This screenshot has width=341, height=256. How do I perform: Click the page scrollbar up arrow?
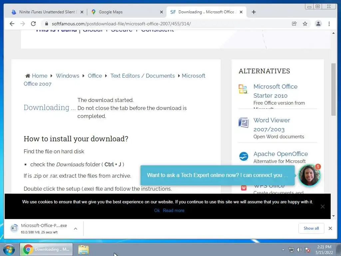click(333, 33)
